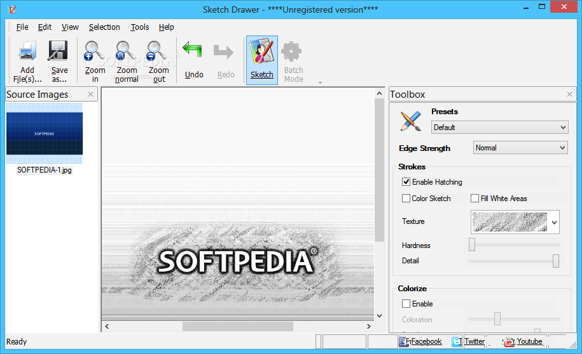Open the Youtube link

530,341
